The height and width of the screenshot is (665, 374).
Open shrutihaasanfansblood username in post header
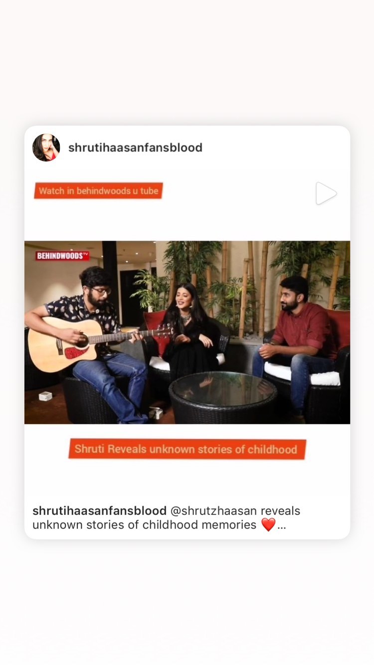click(135, 148)
